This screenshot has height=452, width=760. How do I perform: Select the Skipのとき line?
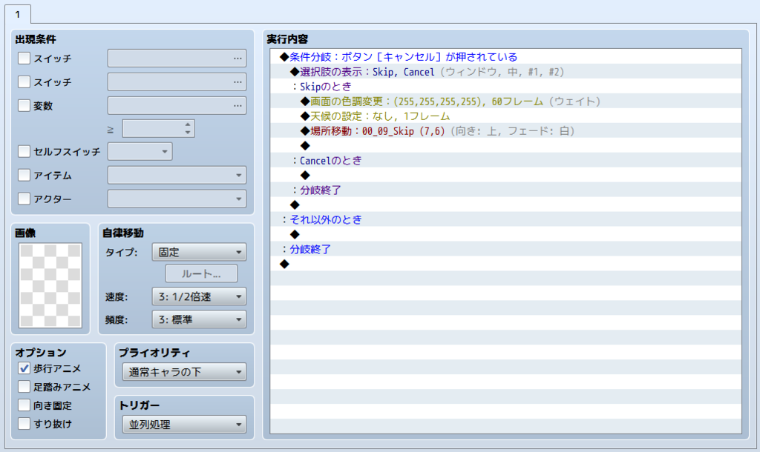point(505,87)
